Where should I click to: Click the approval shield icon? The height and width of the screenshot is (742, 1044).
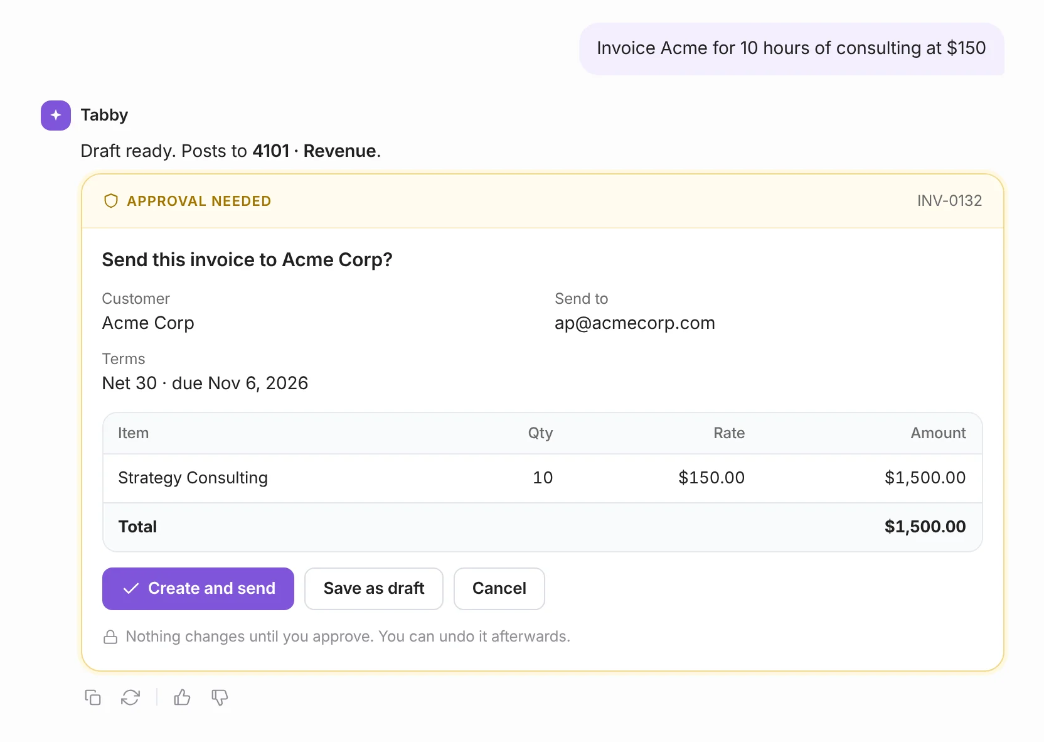point(111,201)
